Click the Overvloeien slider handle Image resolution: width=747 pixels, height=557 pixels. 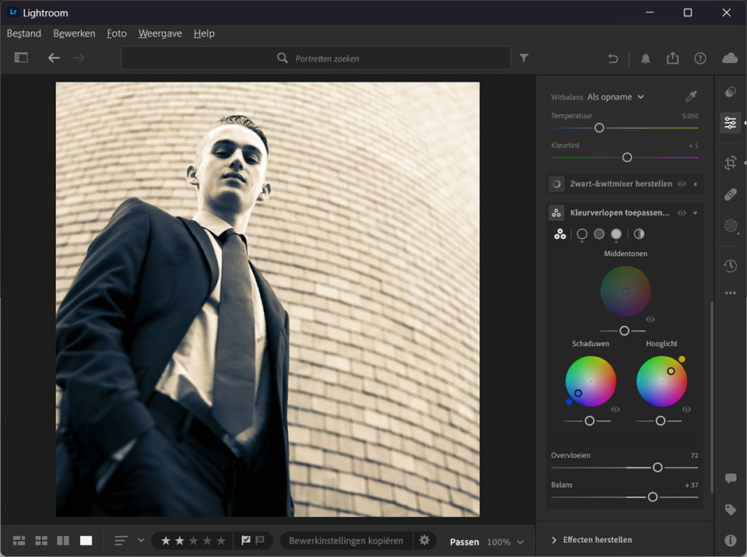pyautogui.click(x=658, y=468)
